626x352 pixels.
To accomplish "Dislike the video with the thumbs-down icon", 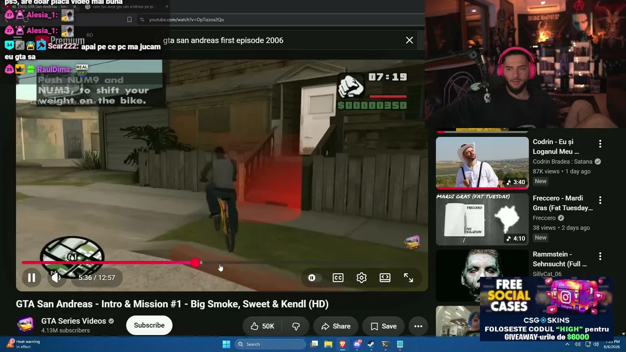I will (x=296, y=326).
